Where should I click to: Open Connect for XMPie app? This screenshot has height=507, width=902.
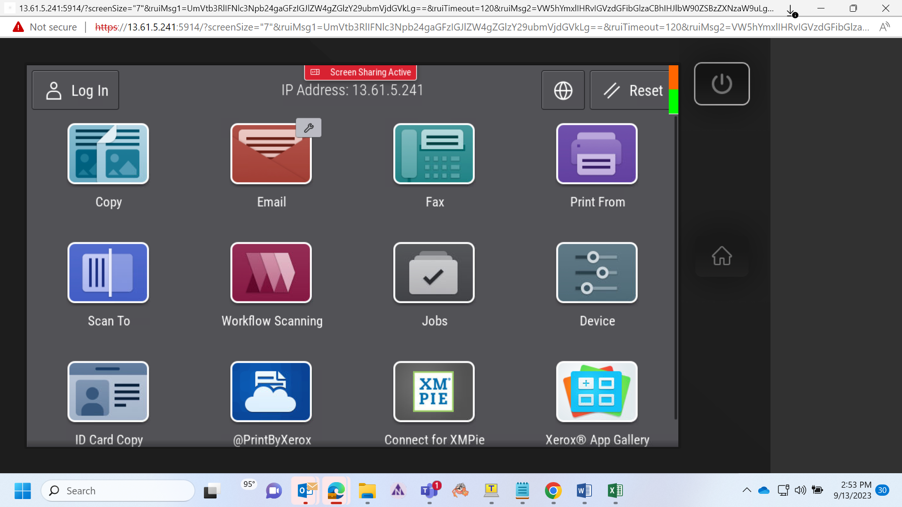click(434, 392)
